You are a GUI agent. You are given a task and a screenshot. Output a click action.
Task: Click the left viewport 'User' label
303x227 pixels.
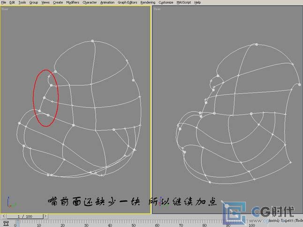click(5, 9)
